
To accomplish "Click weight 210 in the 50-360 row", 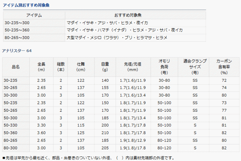I will click(x=105, y=133).
